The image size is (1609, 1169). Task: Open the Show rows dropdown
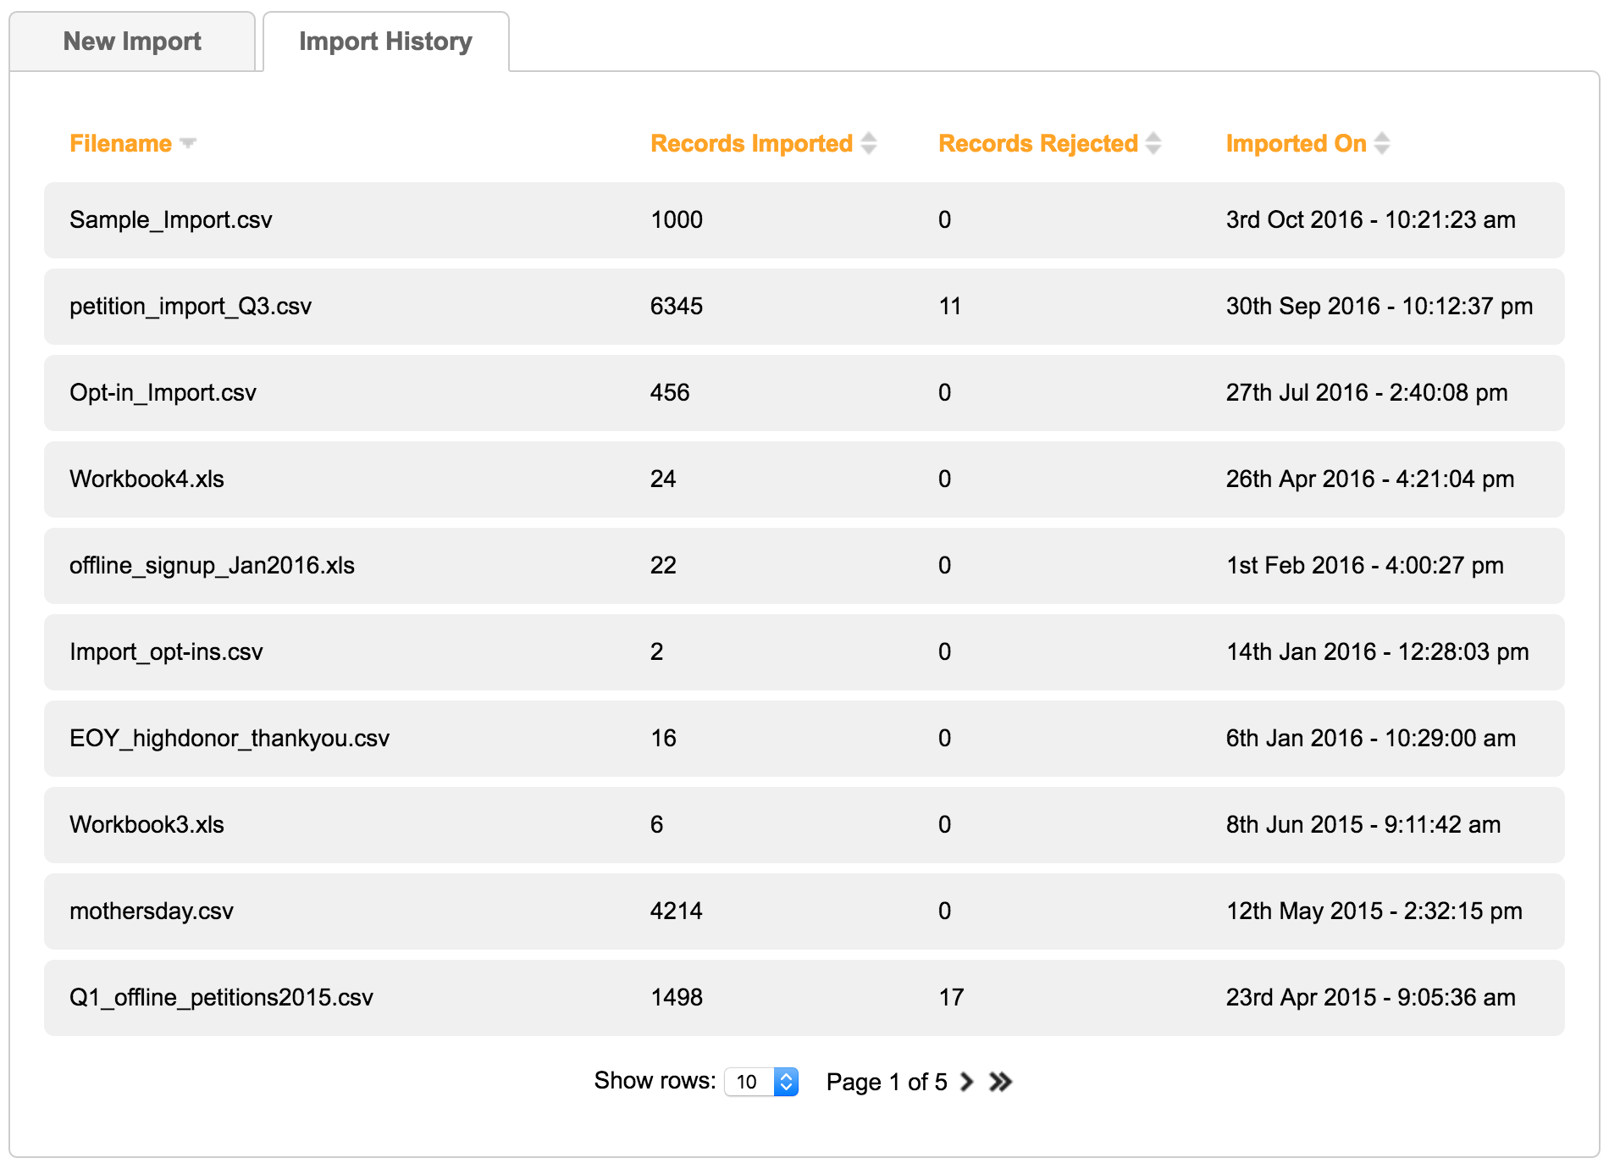click(761, 1082)
